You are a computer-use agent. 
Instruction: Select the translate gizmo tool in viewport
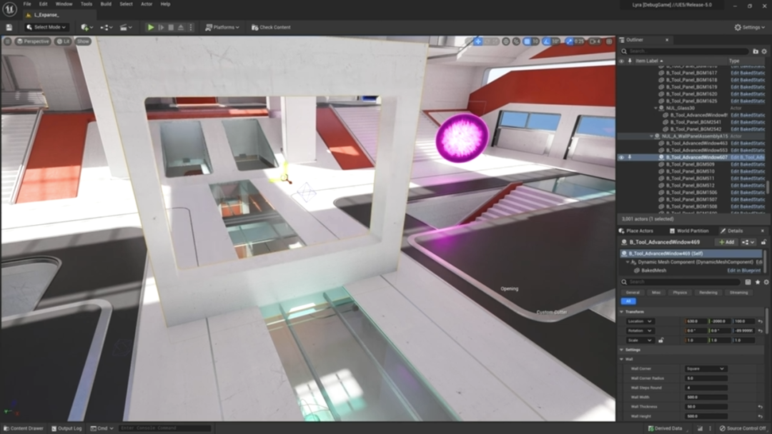pos(478,41)
